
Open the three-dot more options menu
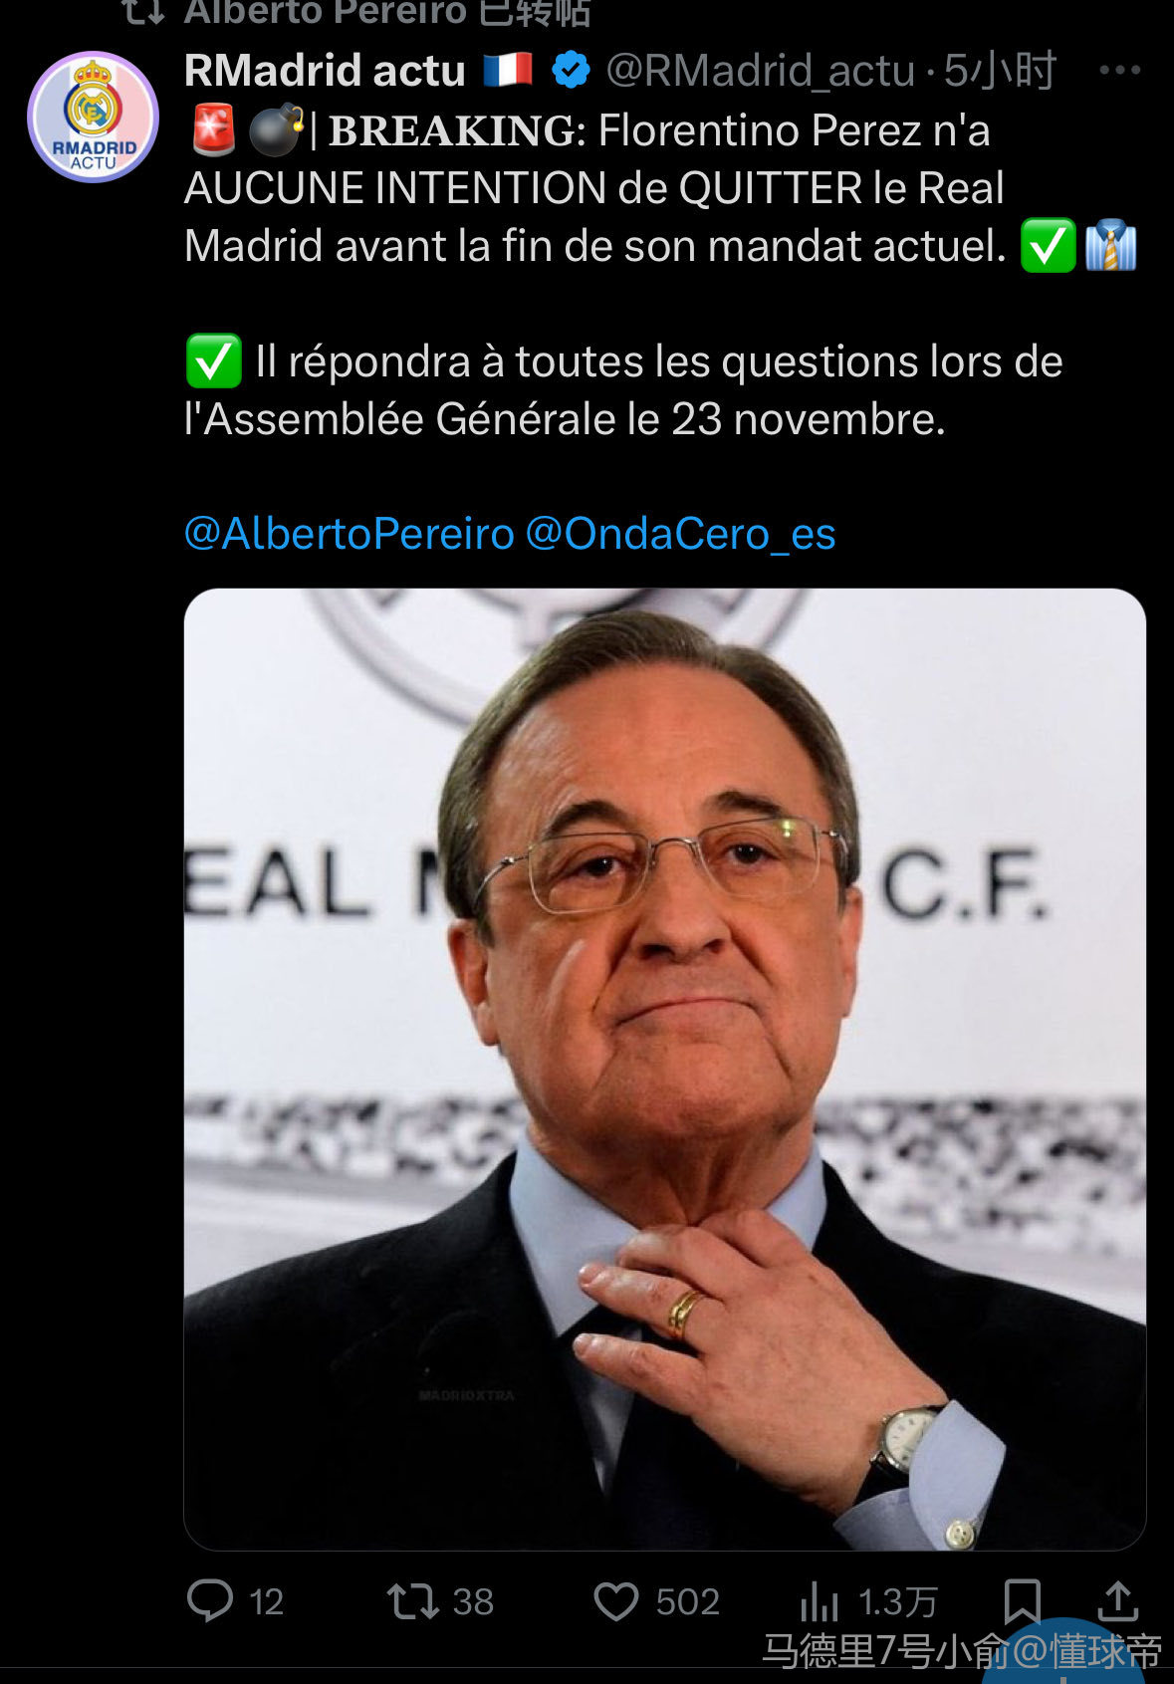(x=1119, y=70)
